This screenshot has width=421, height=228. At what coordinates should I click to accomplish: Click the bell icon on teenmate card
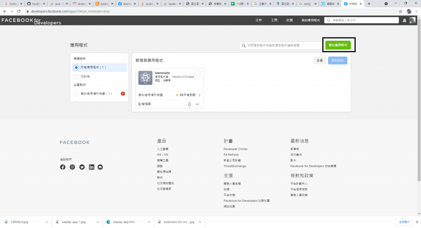coord(189,104)
